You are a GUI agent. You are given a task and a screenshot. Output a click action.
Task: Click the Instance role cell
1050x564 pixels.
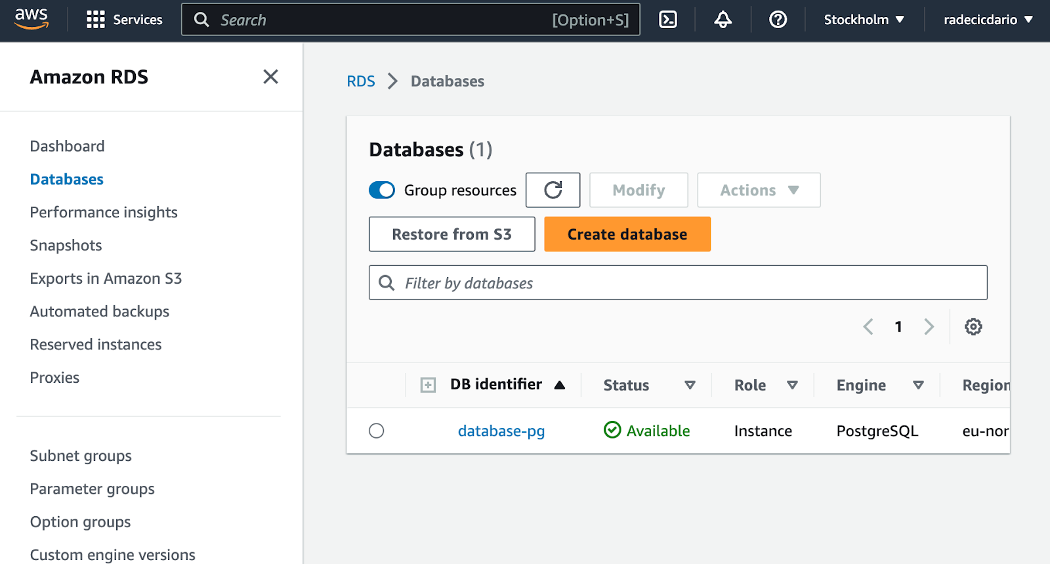[763, 431]
